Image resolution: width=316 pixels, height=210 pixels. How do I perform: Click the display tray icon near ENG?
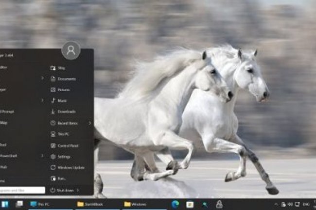click(297, 204)
